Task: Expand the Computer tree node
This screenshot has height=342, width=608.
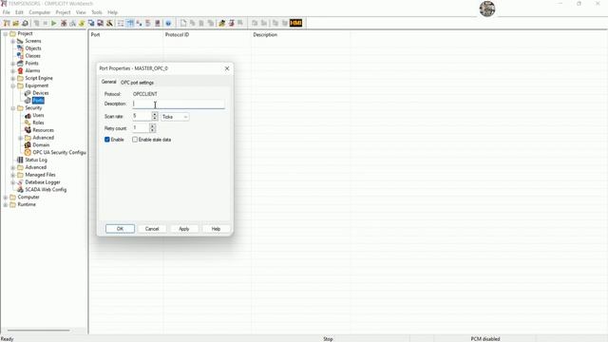Action: click(6, 198)
